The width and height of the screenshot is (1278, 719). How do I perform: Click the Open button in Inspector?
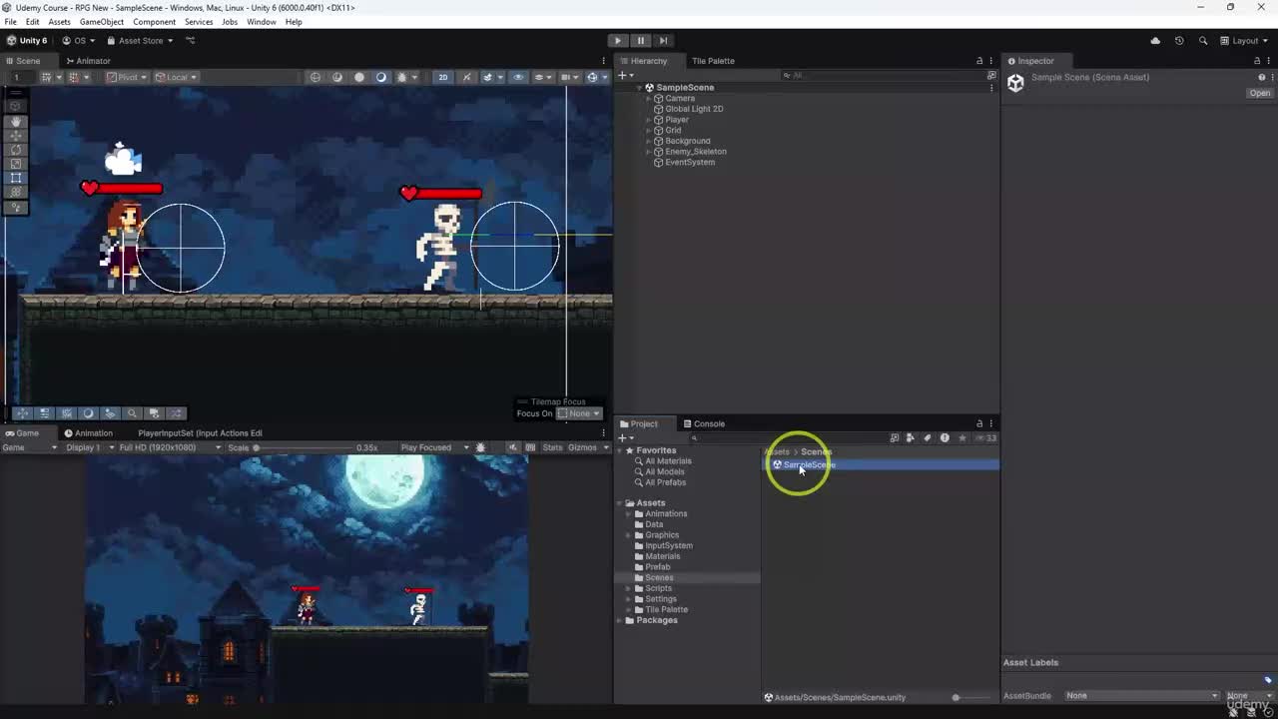pos(1260,93)
